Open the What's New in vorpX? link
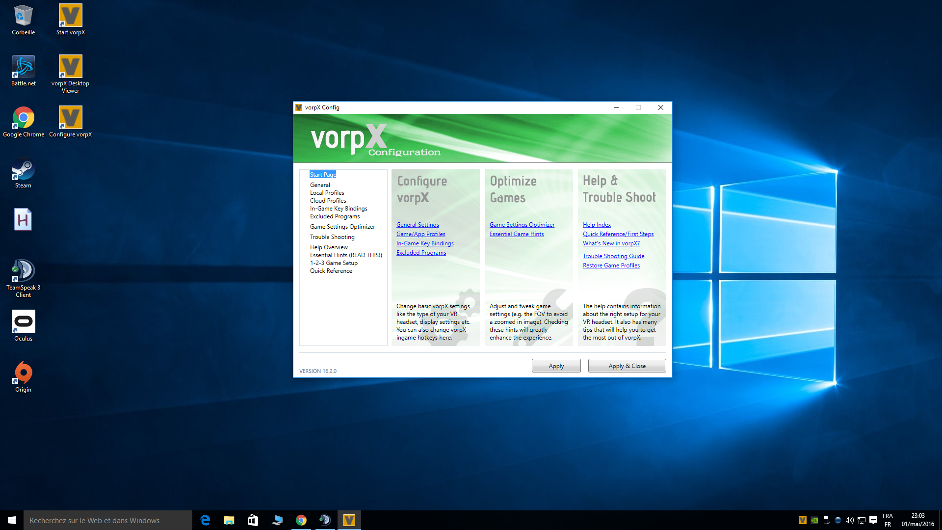 [611, 243]
